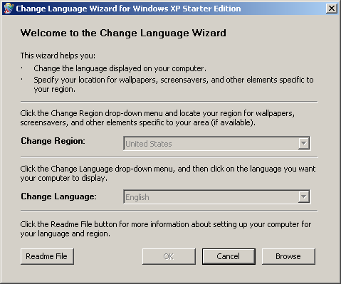Click the Browse button
Screen dimensions: 341x284
click(x=288, y=256)
